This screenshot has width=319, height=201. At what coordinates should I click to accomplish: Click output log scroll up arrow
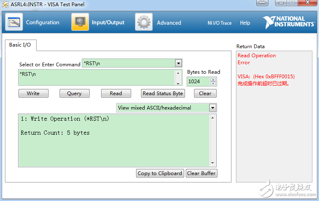pos(213,118)
